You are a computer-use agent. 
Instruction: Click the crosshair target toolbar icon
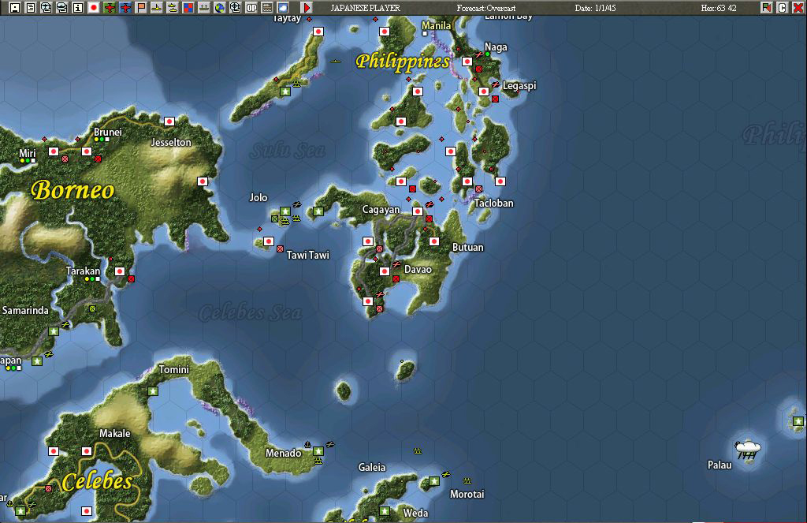235,8
